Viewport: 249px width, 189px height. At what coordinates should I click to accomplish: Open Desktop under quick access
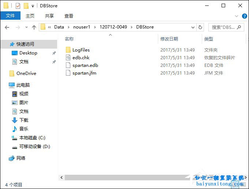pyautogui.click(x=28, y=53)
